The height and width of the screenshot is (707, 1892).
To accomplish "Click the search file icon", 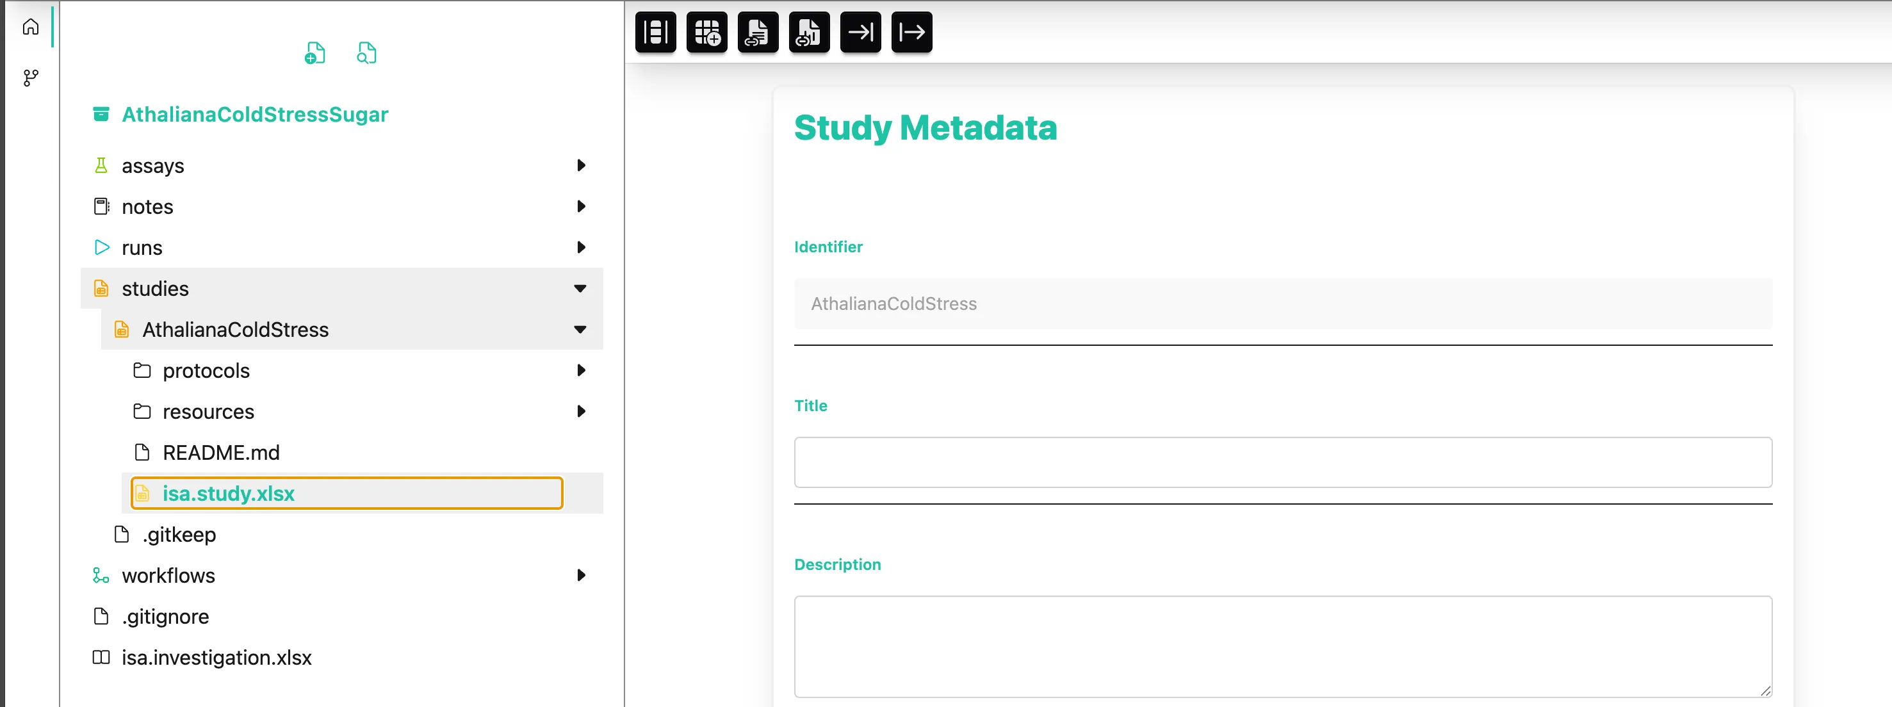I will point(366,53).
